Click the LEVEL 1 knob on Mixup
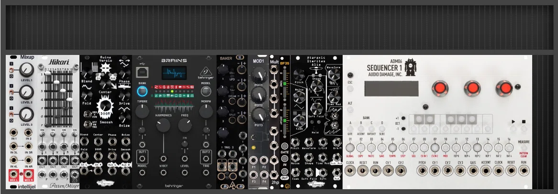Image resolution: width=558 pixels, height=194 pixels. click(26, 70)
